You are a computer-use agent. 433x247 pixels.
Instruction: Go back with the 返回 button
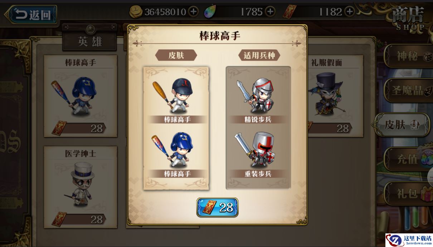click(x=32, y=15)
